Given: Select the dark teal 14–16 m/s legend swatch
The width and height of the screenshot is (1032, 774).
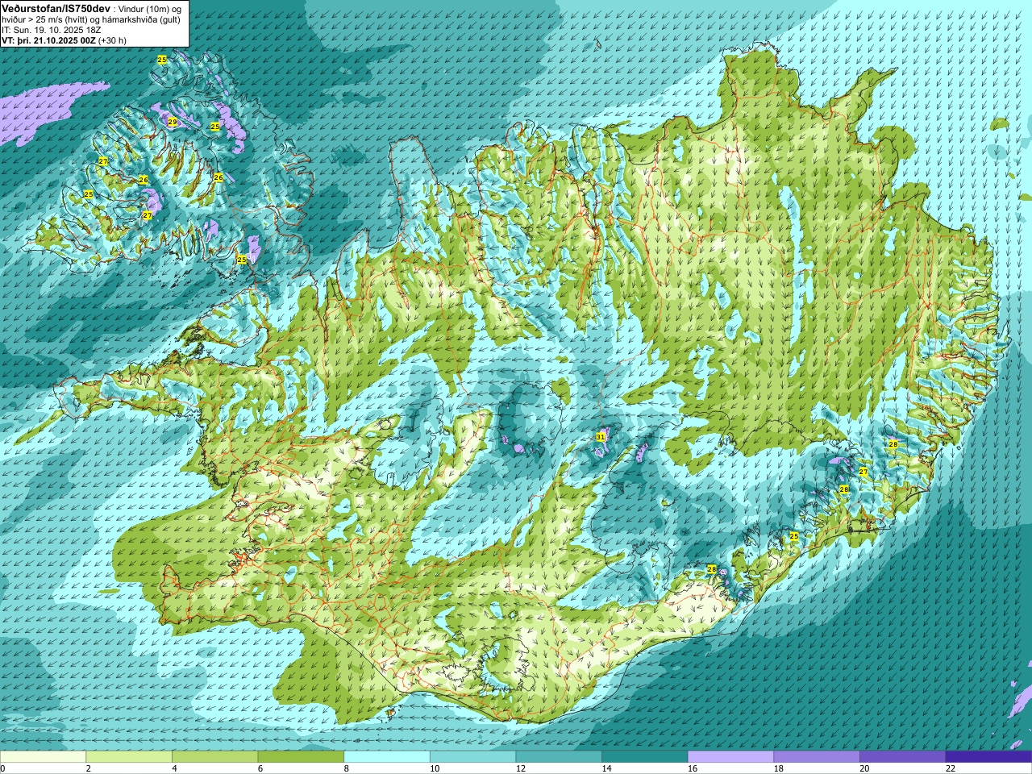Looking at the screenshot, I should (645, 757).
